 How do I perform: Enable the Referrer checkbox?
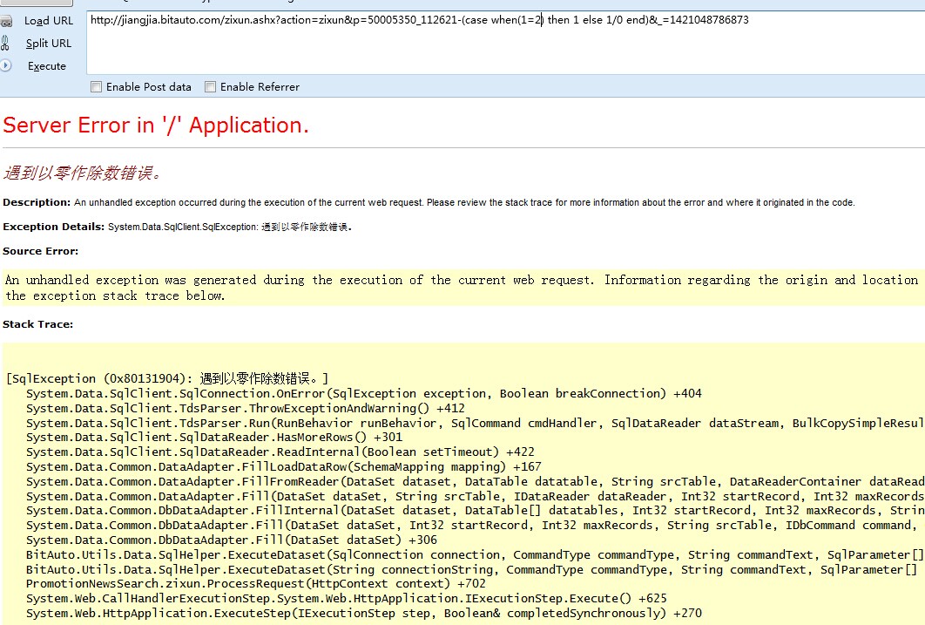coord(210,87)
